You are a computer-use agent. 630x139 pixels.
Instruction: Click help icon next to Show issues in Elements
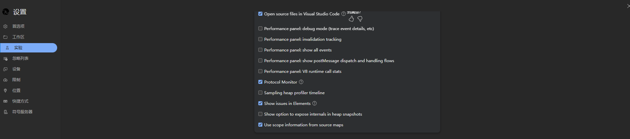[x=314, y=103]
